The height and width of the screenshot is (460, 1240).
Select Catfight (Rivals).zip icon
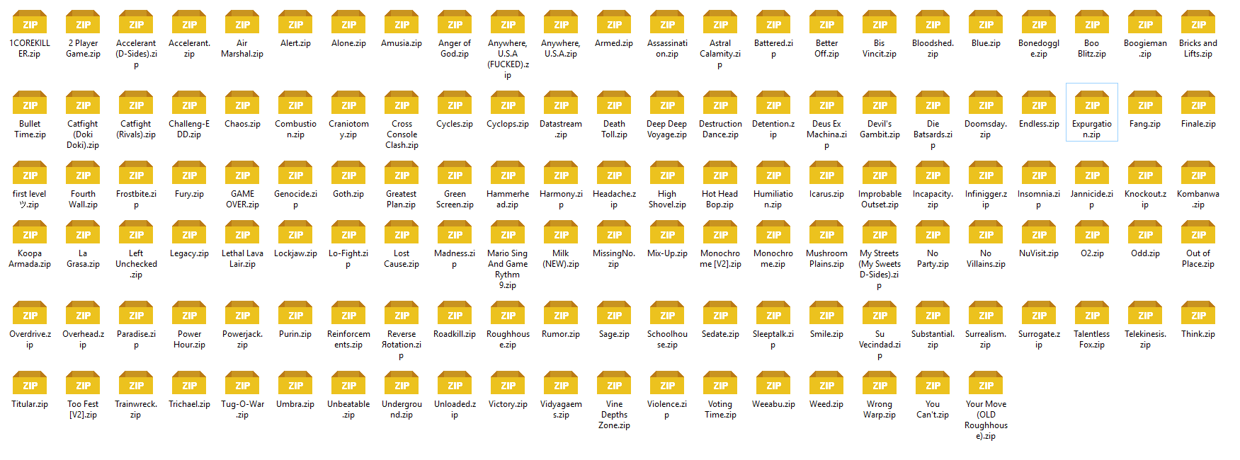point(136,103)
